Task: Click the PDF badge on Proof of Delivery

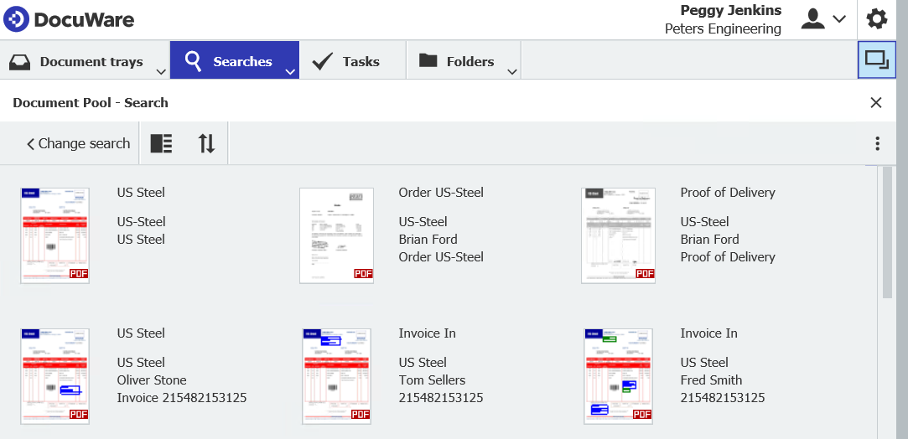Action: tap(645, 274)
